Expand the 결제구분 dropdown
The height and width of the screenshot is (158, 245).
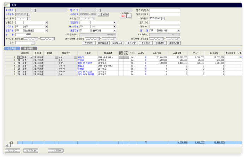(x=46, y=31)
